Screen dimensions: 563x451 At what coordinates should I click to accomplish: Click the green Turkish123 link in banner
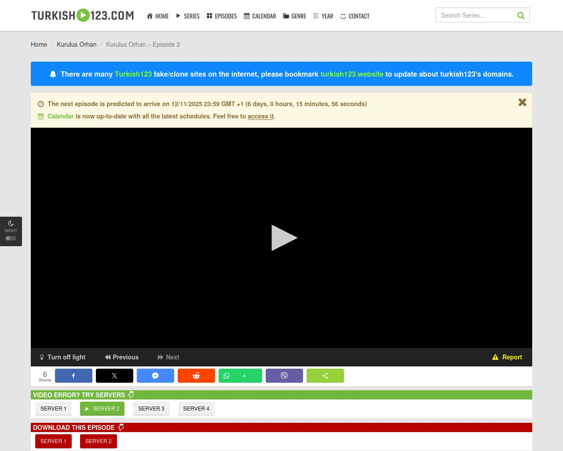[x=133, y=74]
